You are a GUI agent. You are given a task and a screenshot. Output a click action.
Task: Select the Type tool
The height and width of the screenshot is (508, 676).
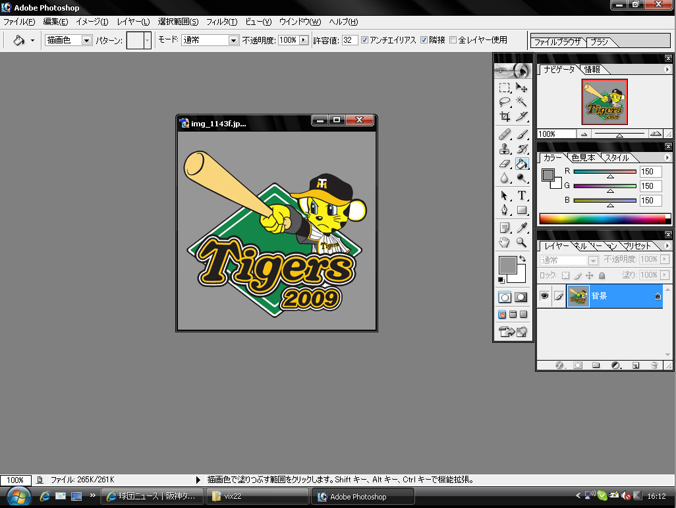point(522,195)
